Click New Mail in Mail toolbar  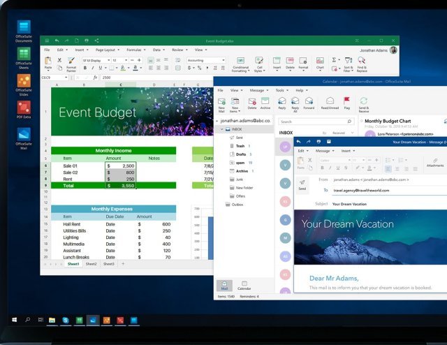[221, 105]
